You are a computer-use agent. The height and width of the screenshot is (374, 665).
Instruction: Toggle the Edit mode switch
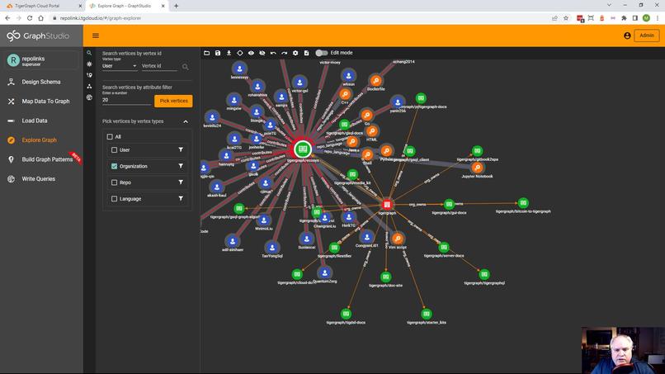[x=322, y=53]
